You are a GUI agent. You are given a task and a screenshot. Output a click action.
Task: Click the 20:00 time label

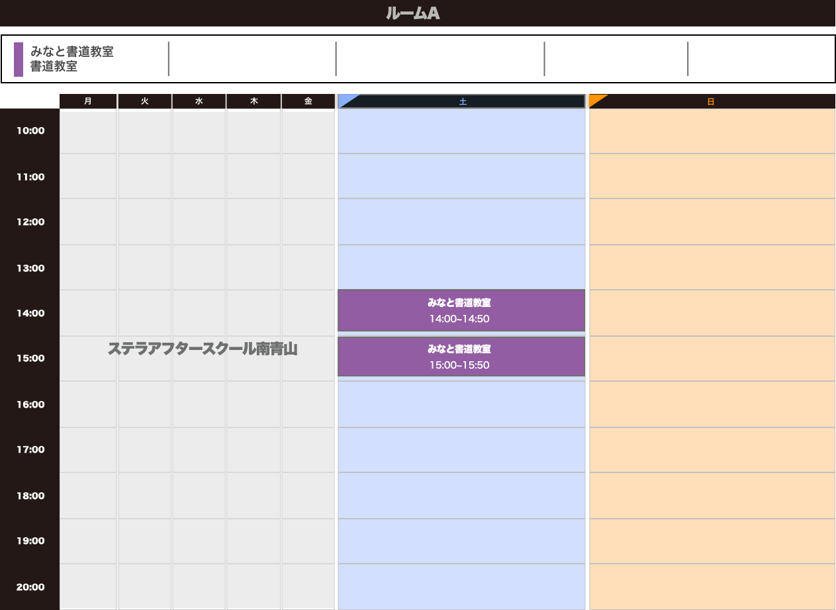(x=30, y=587)
